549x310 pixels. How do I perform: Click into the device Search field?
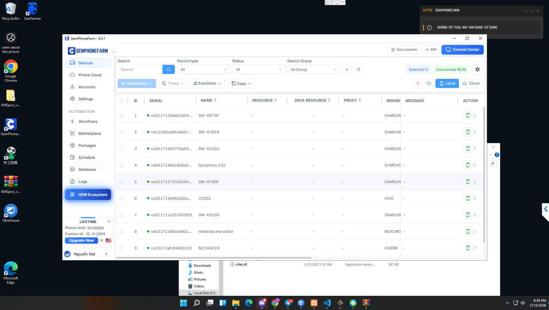point(140,69)
